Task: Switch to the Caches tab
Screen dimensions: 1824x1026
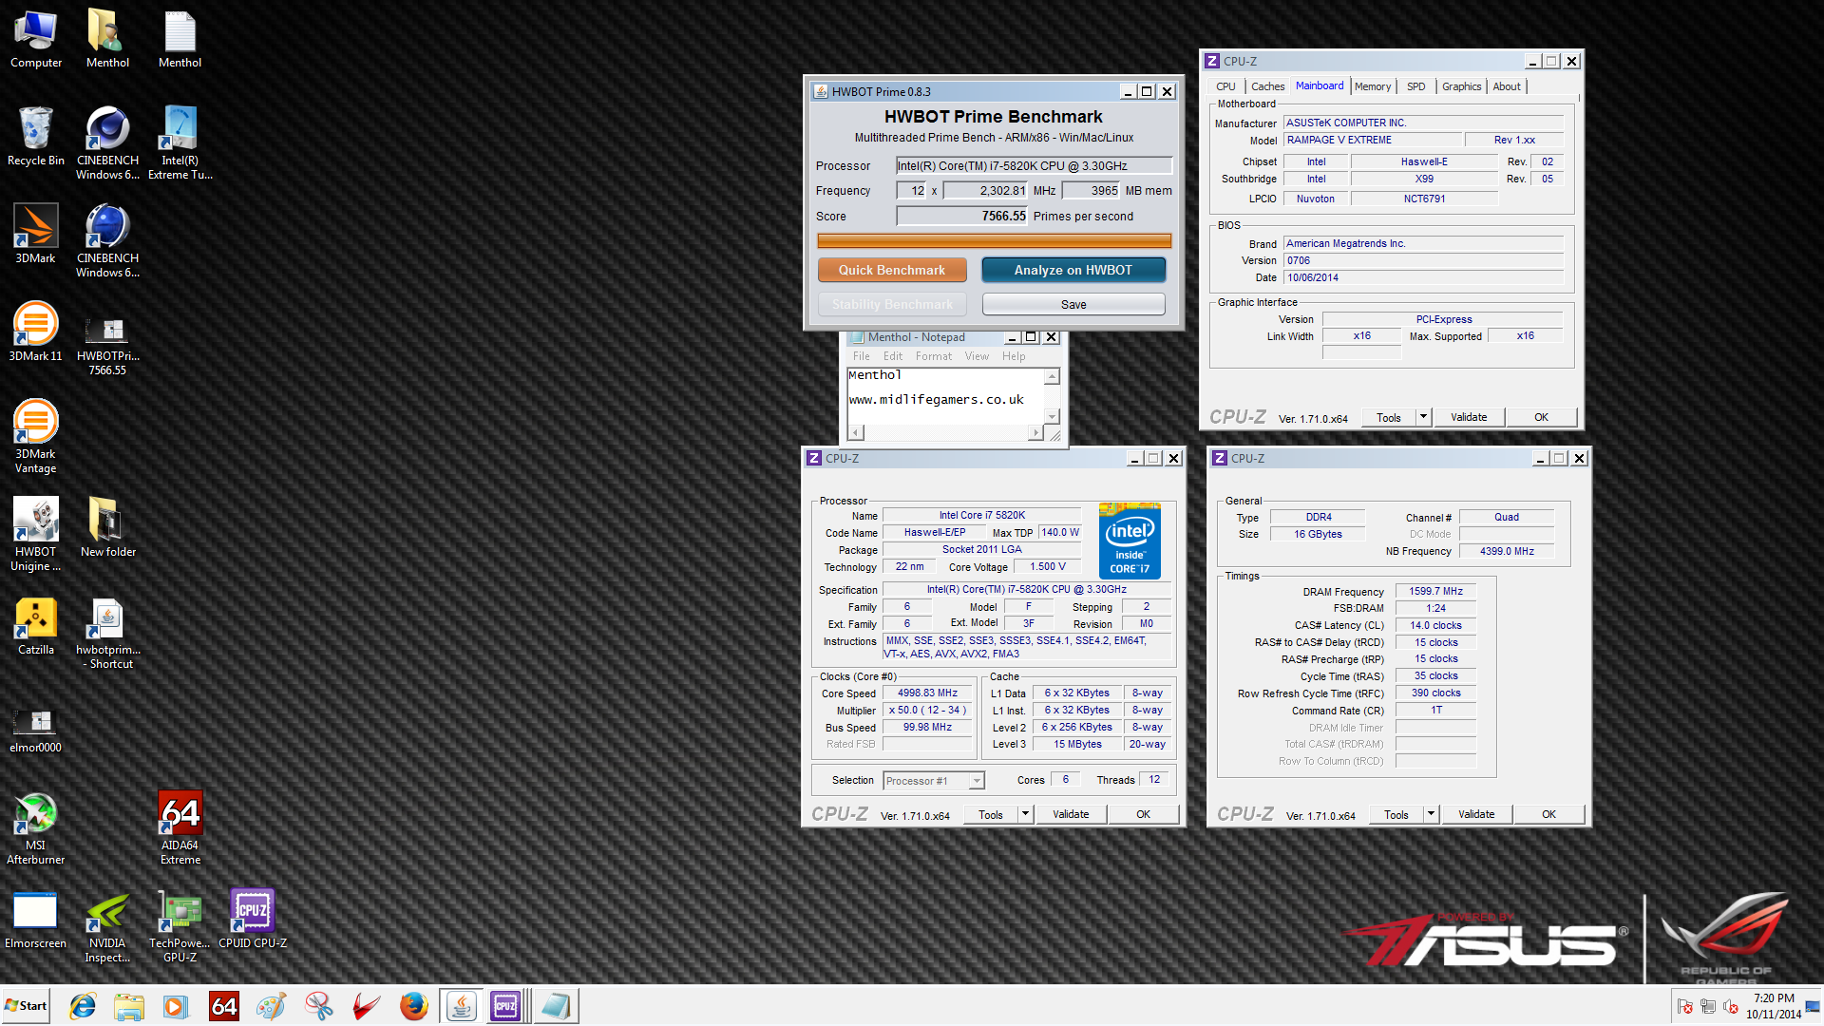Action: tap(1267, 86)
